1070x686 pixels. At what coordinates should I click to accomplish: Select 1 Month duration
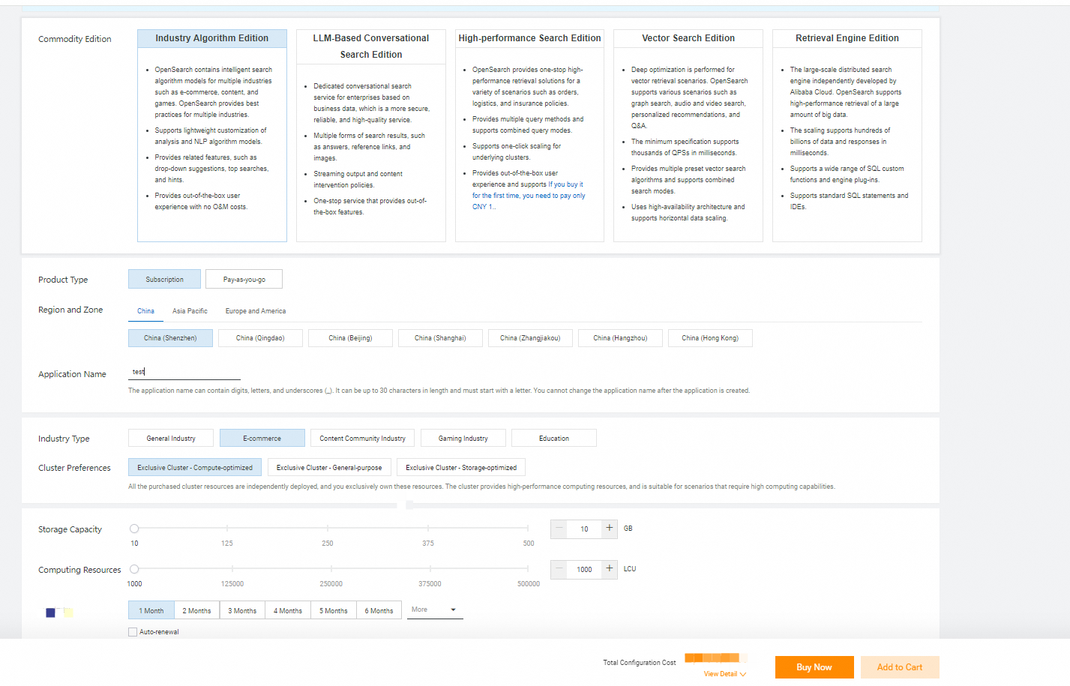(151, 610)
